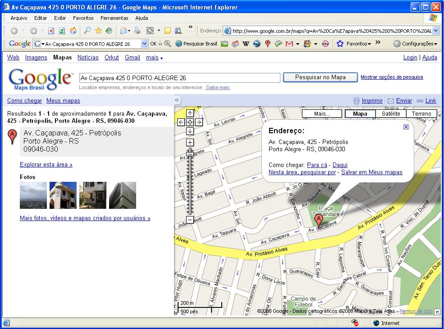Pan the map up with arrow control
Screen dimensions: 444x329
click(x=190, y=113)
